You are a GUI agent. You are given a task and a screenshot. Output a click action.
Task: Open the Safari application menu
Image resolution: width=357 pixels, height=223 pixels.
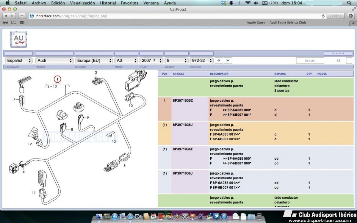(21, 3)
